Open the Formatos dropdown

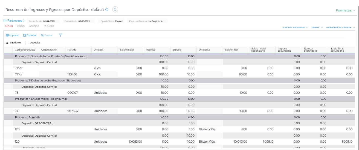pyautogui.click(x=345, y=10)
